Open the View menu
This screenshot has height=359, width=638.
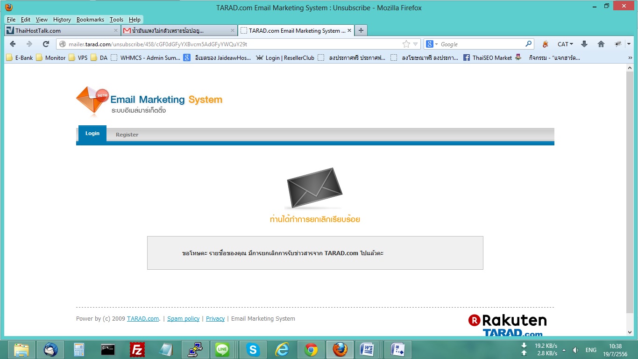pos(42,20)
